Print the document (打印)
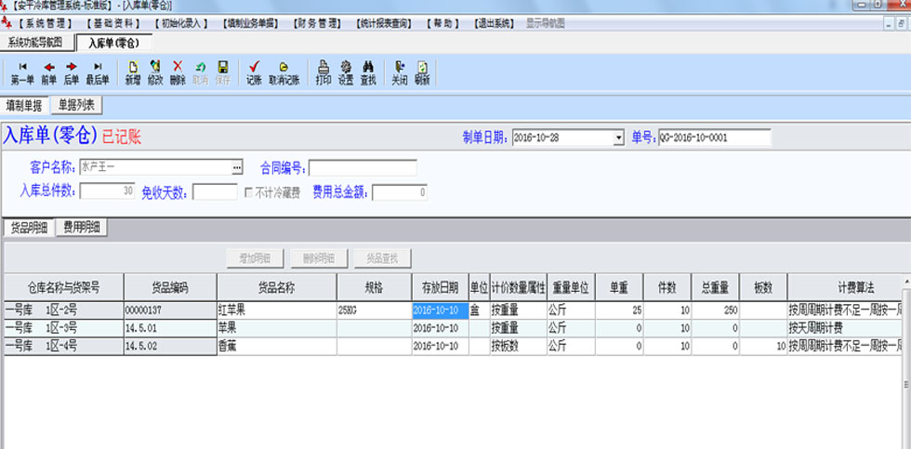 tap(323, 73)
